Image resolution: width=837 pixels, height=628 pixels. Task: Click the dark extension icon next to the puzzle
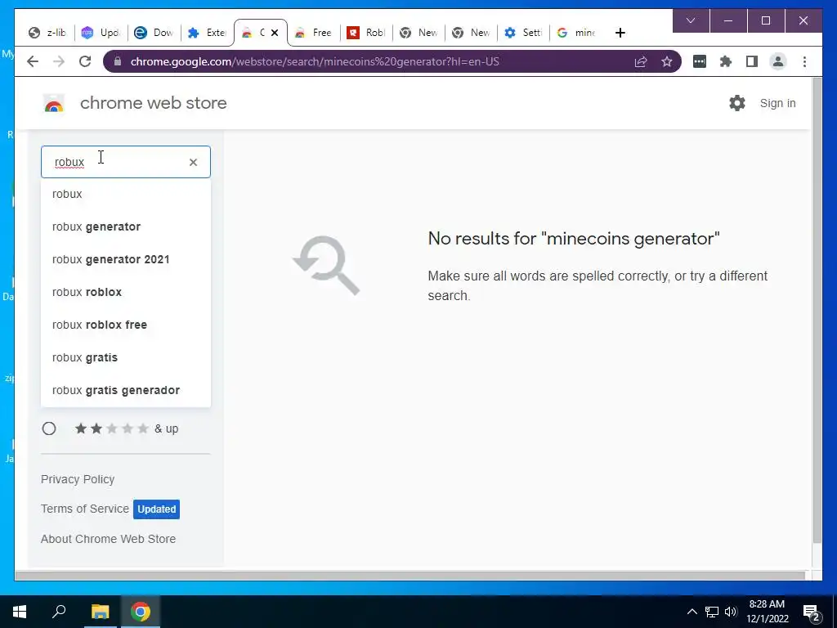(x=700, y=61)
